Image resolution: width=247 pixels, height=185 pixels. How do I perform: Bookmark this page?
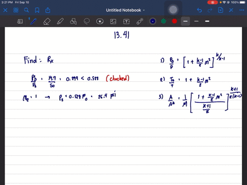37,10
